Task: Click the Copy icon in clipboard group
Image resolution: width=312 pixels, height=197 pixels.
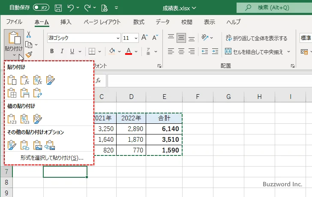Action: [29, 45]
